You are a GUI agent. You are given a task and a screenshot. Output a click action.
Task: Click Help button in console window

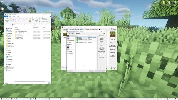(x=70, y=71)
